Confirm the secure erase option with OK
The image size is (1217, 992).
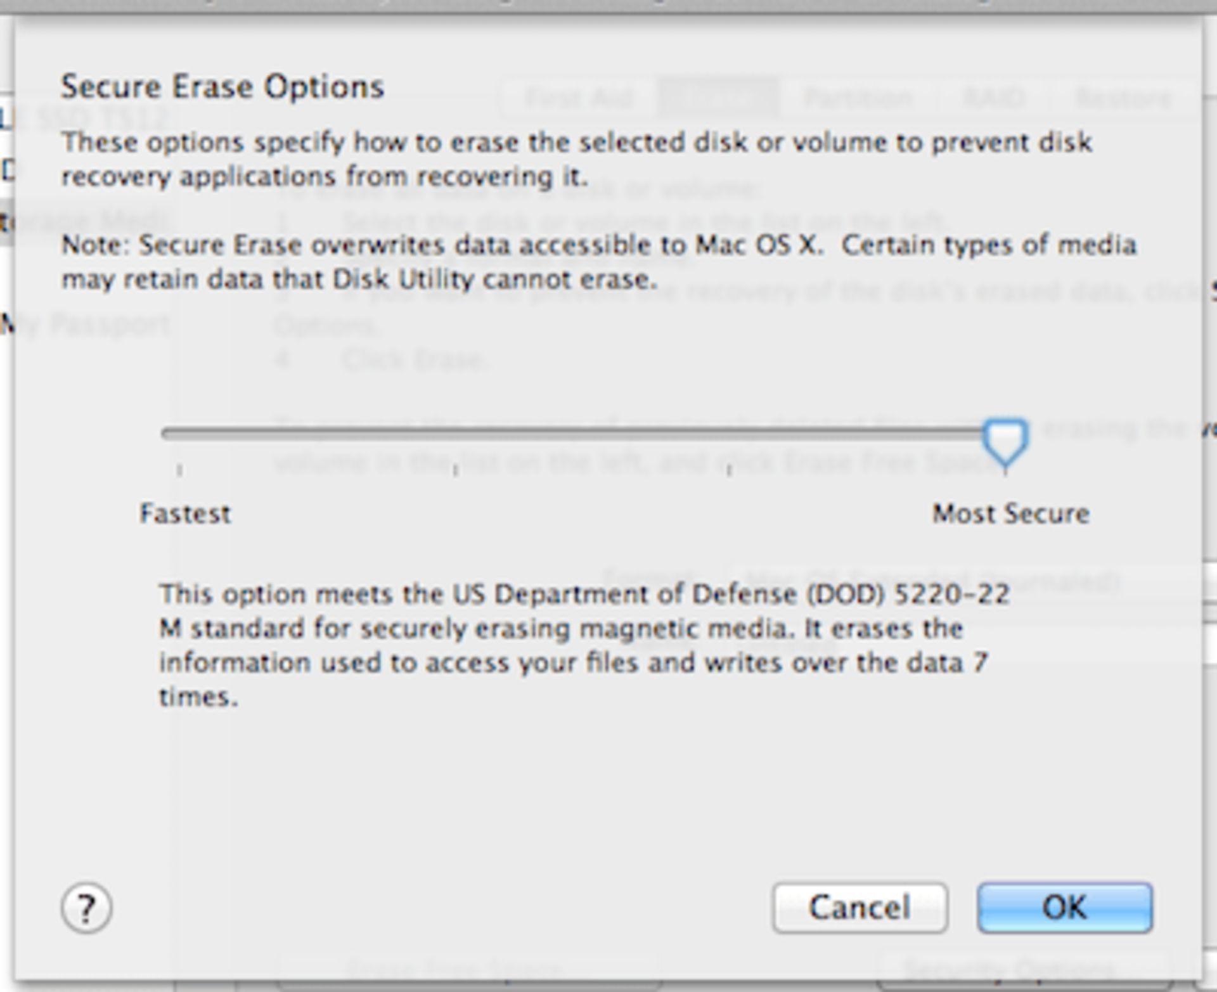(1065, 908)
